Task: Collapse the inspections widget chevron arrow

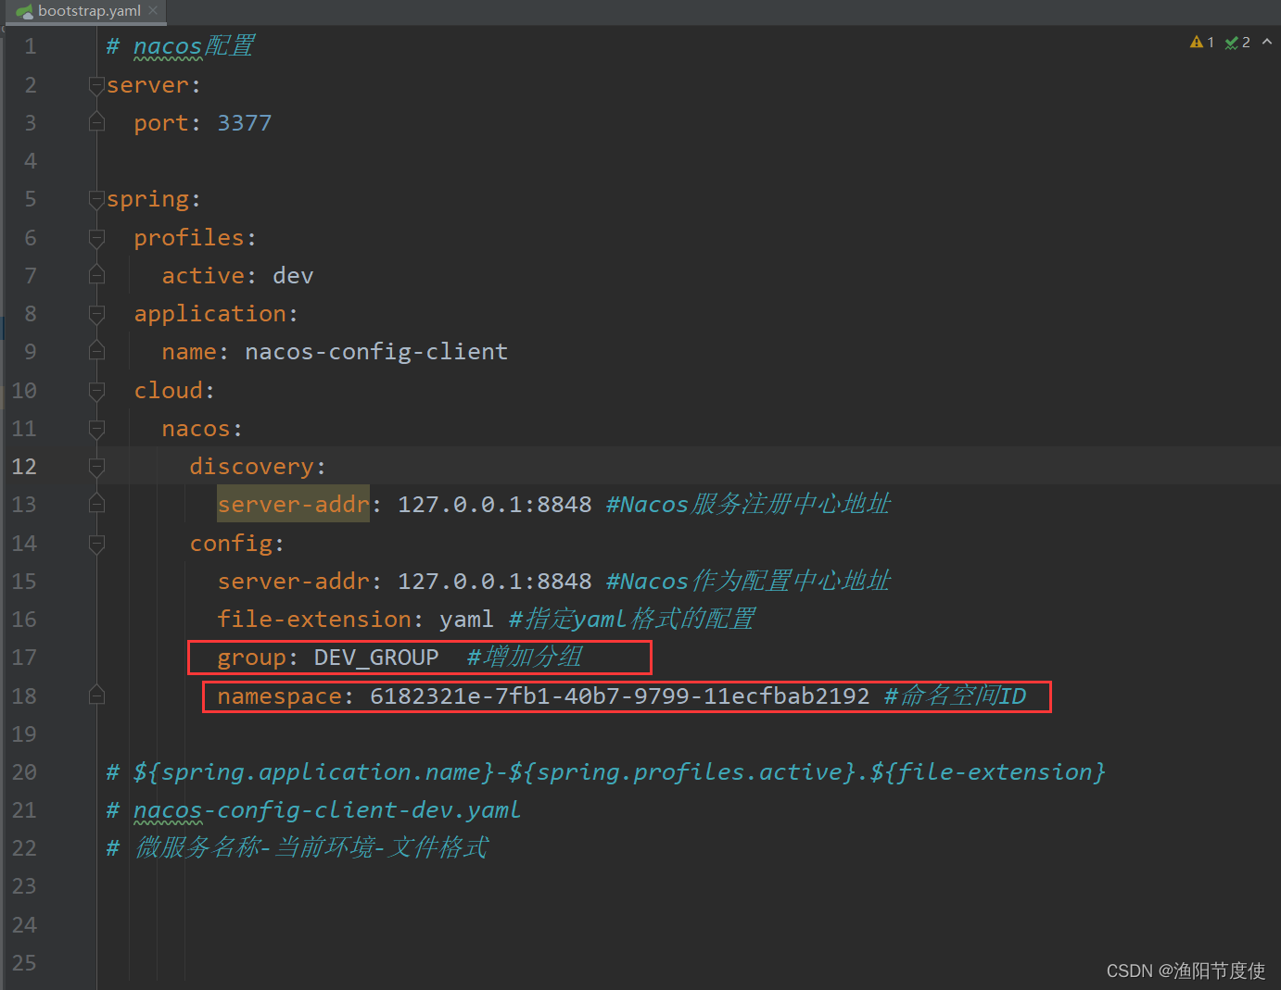Action: pos(1267,42)
